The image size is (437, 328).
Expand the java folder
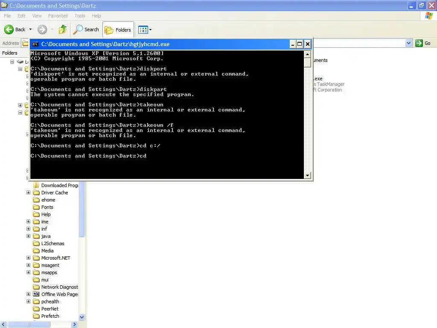coord(29,236)
